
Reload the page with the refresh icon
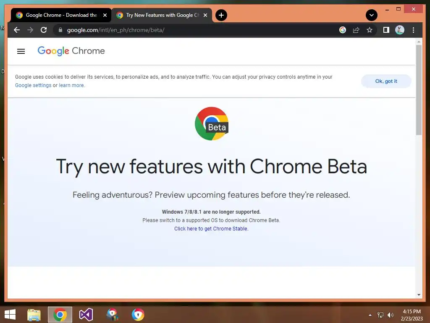(x=44, y=30)
